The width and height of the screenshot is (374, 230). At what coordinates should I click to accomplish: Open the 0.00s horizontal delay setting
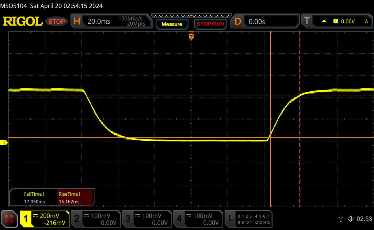[x=257, y=22]
